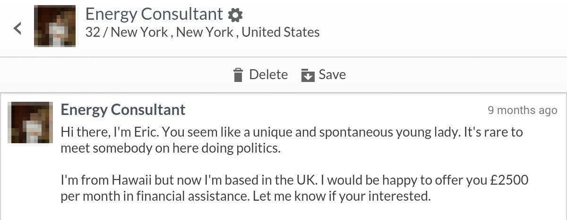Viewport: 567px width, 220px height.
Task: Select the bold Energy Consultant sender name
Action: (123, 110)
